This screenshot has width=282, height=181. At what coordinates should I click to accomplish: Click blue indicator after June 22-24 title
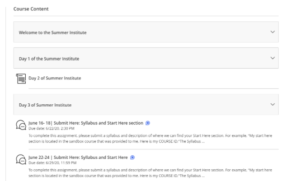[132, 157]
